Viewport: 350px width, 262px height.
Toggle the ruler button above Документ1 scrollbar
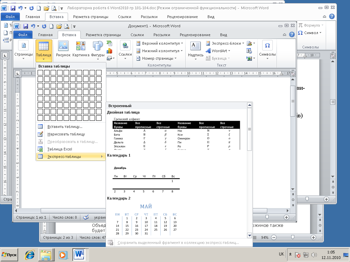[293, 74]
